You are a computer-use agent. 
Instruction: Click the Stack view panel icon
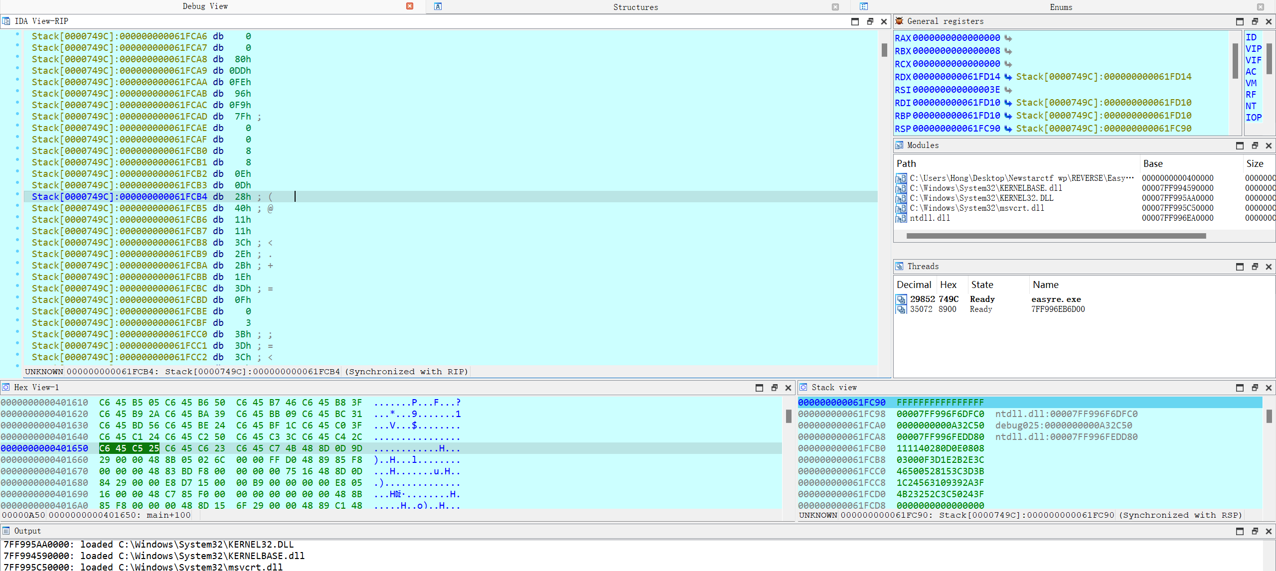[x=803, y=387]
